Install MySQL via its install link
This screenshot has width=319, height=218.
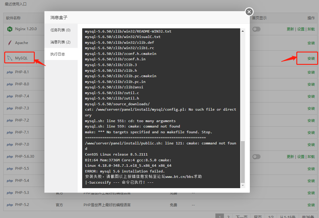coord(311,58)
